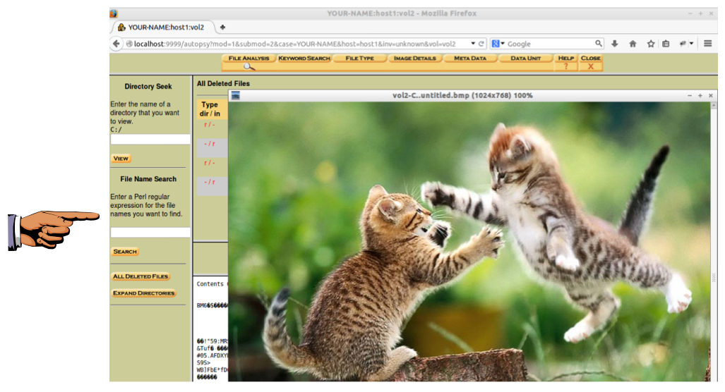Open a new tab with plus button

coord(223,27)
